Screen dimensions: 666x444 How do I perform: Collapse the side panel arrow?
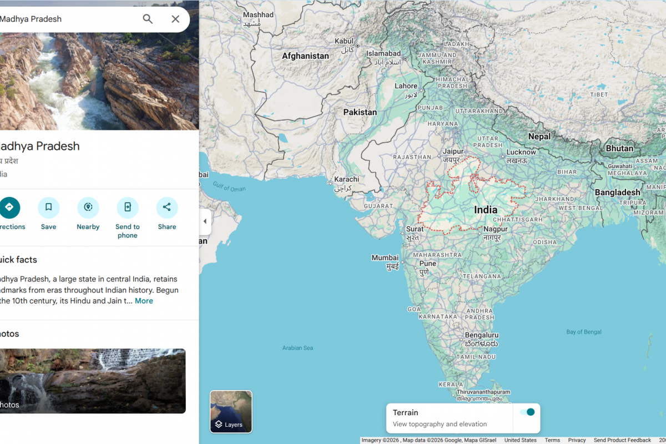click(205, 221)
